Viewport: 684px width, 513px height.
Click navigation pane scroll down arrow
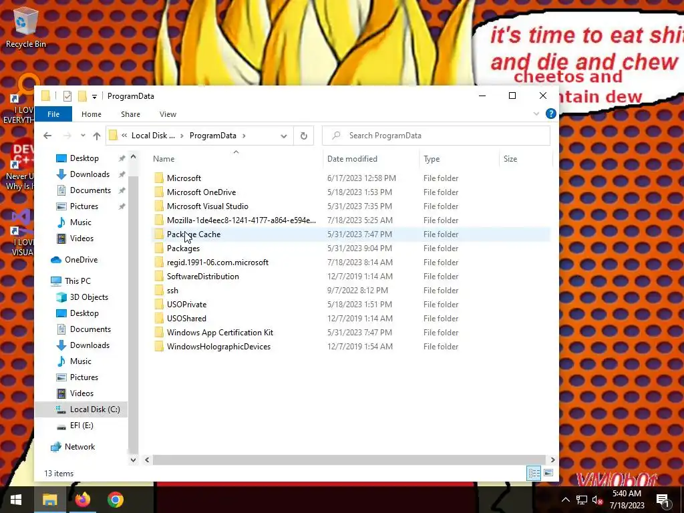(133, 460)
